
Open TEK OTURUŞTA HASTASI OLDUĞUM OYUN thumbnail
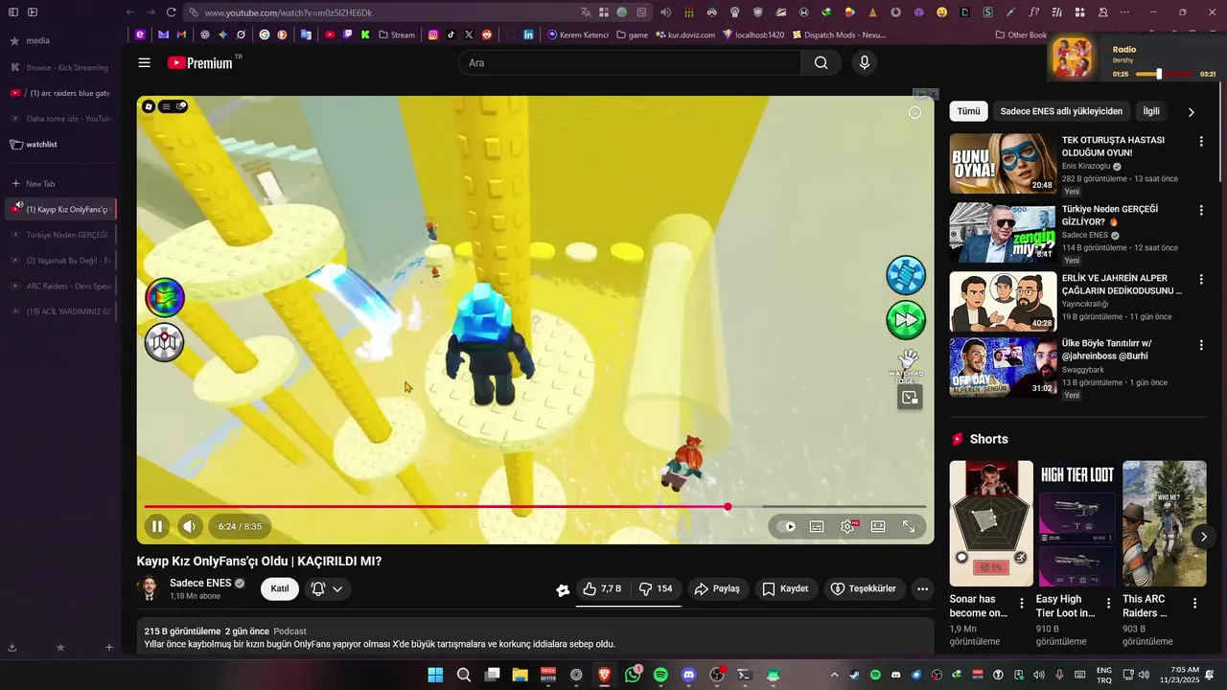tap(1003, 164)
